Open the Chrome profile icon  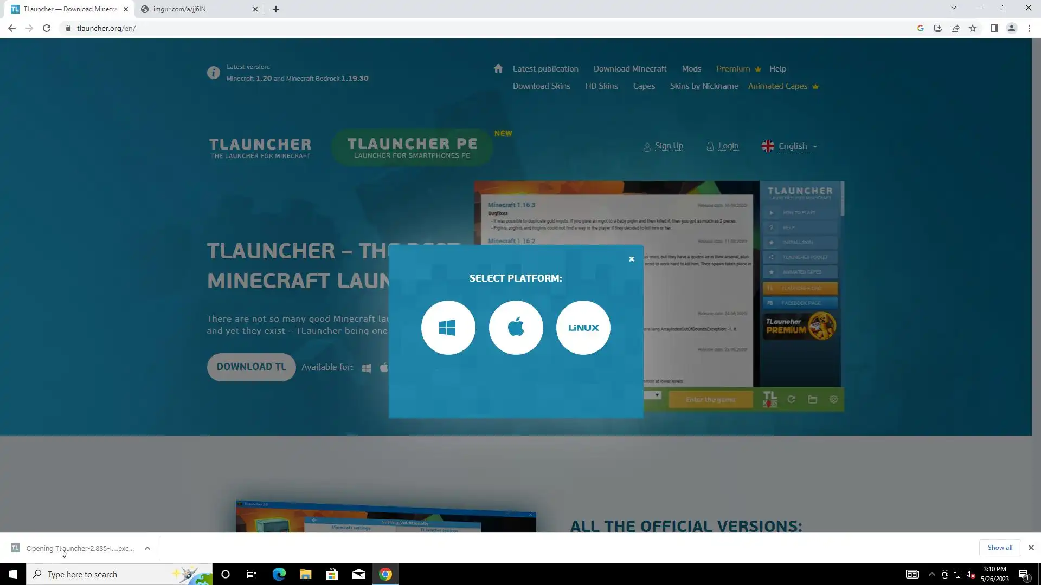click(1011, 28)
